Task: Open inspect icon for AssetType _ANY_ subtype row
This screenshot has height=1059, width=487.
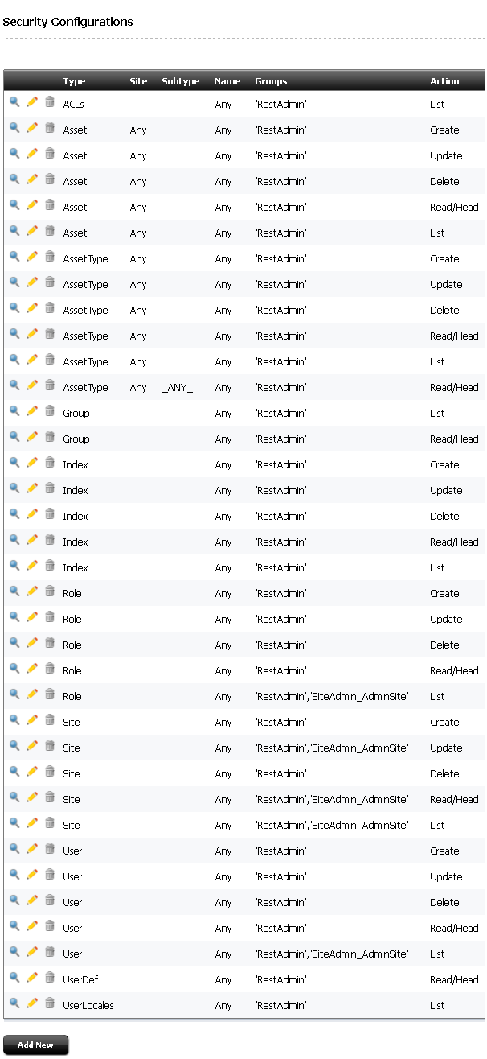Action: [14, 385]
